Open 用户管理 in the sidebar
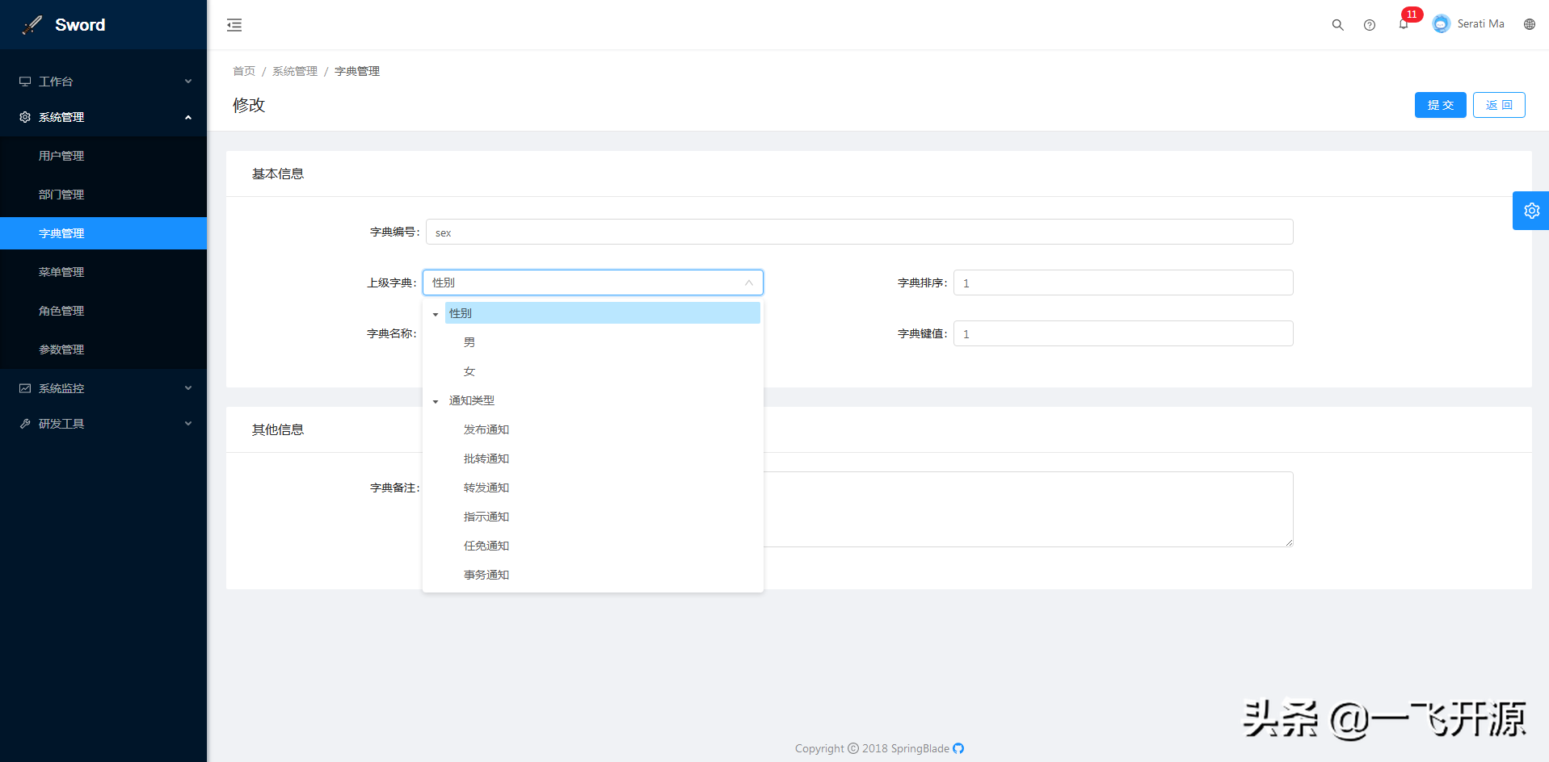The height and width of the screenshot is (762, 1549). (x=103, y=156)
